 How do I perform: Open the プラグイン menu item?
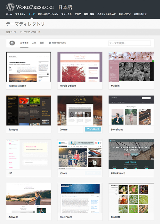(20, 14)
